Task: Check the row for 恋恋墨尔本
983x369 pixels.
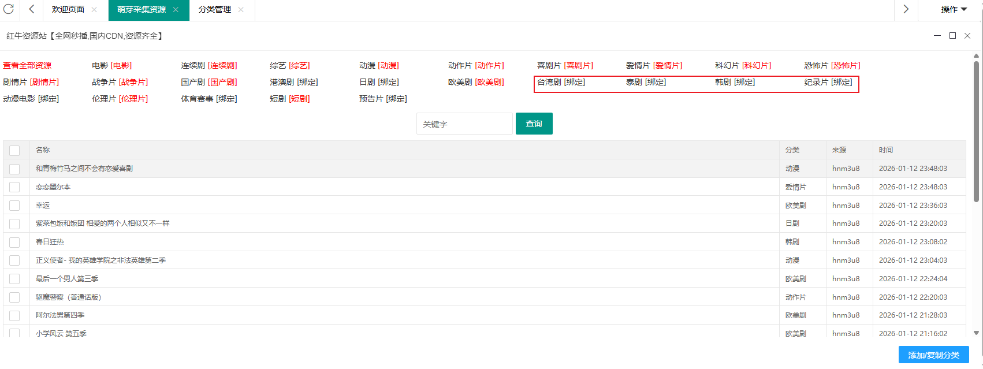Action: pyautogui.click(x=14, y=187)
